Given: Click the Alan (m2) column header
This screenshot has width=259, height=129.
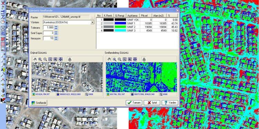Looking at the screenshot, I should pyautogui.click(x=159, y=15).
